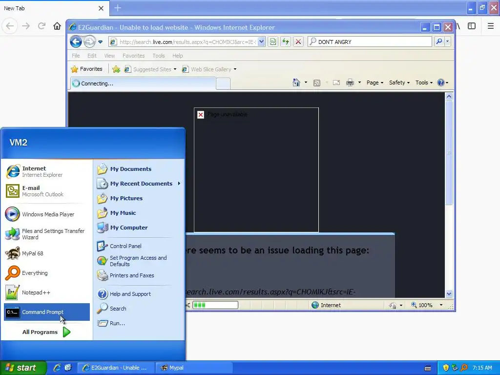
Task: Open zoom level 100% dropdown
Action: (441, 305)
